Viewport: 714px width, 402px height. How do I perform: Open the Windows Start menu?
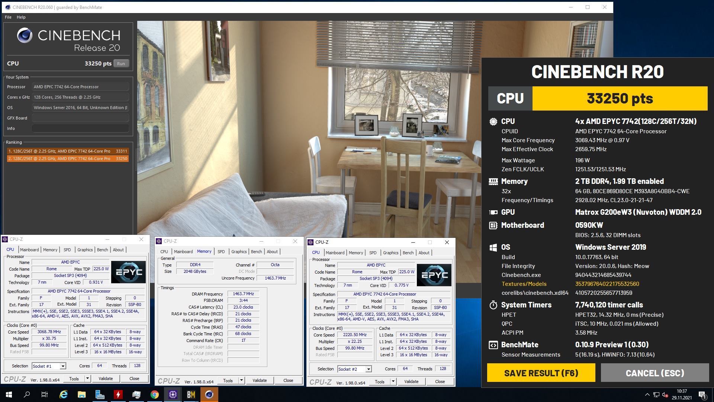[9, 395]
